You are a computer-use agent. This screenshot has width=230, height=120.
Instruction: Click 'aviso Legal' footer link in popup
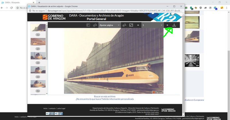tap(61, 109)
